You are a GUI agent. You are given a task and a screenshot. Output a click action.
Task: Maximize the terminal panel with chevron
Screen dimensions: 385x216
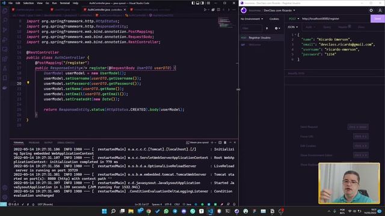pyautogui.click(x=230, y=143)
